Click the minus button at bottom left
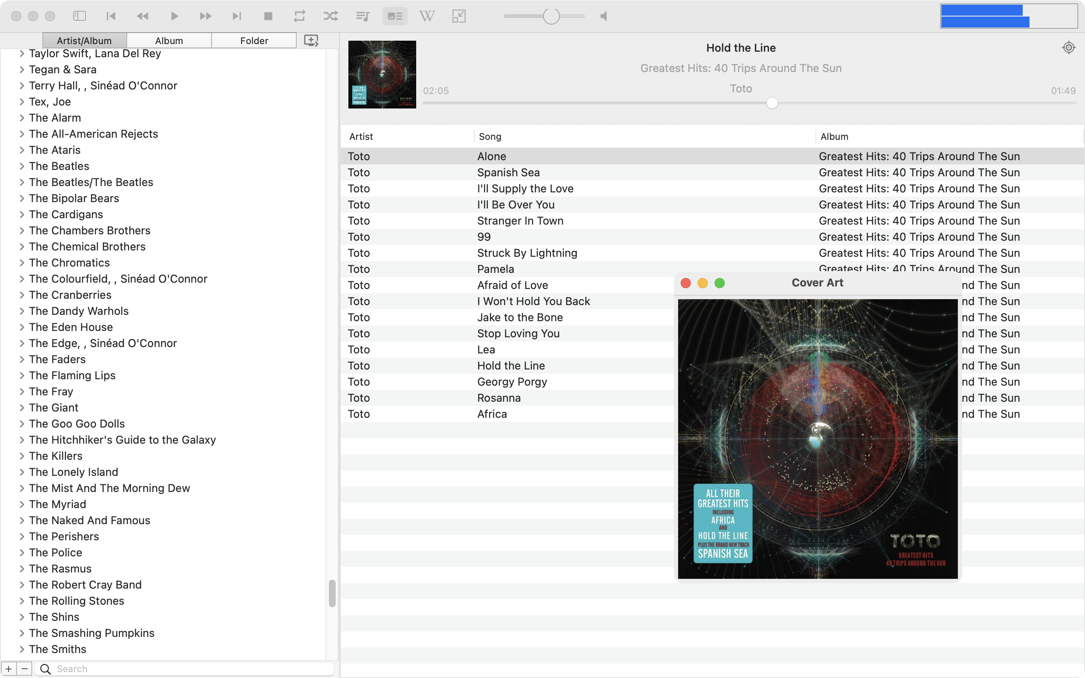Viewport: 1085px width, 678px height. click(x=25, y=669)
